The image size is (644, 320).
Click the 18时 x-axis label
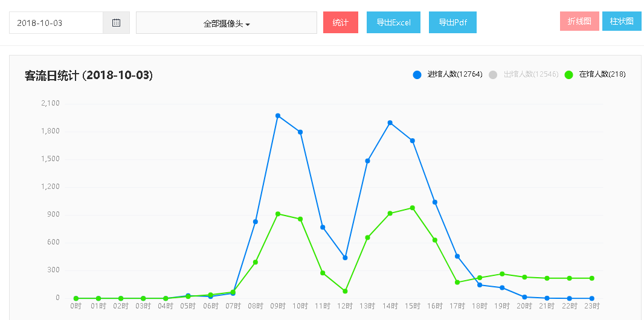coord(480,306)
